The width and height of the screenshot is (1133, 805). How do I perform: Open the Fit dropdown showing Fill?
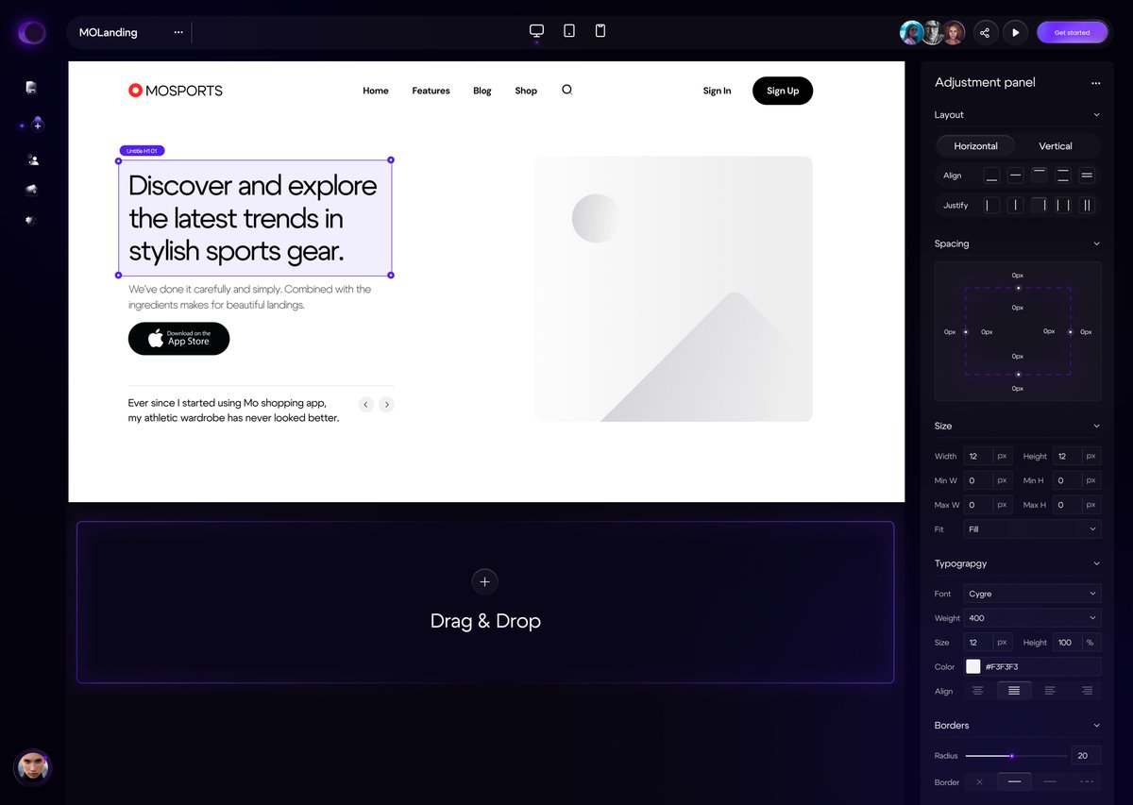1032,529
